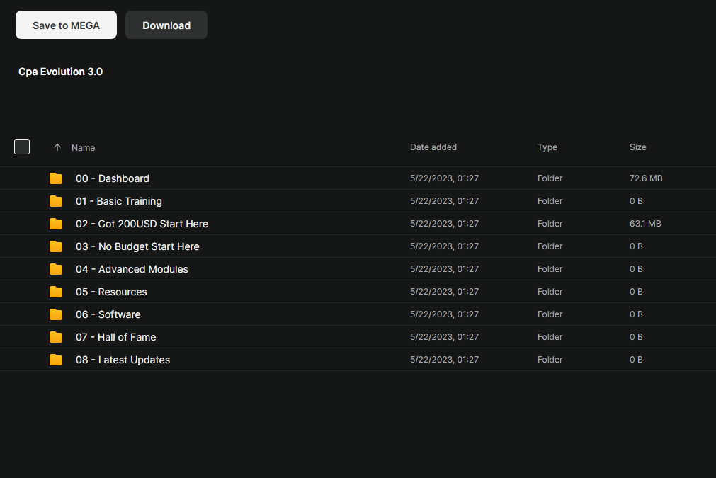The width and height of the screenshot is (716, 478).
Task: Click the 07 - Hall of Fame folder icon
Action: (x=56, y=337)
